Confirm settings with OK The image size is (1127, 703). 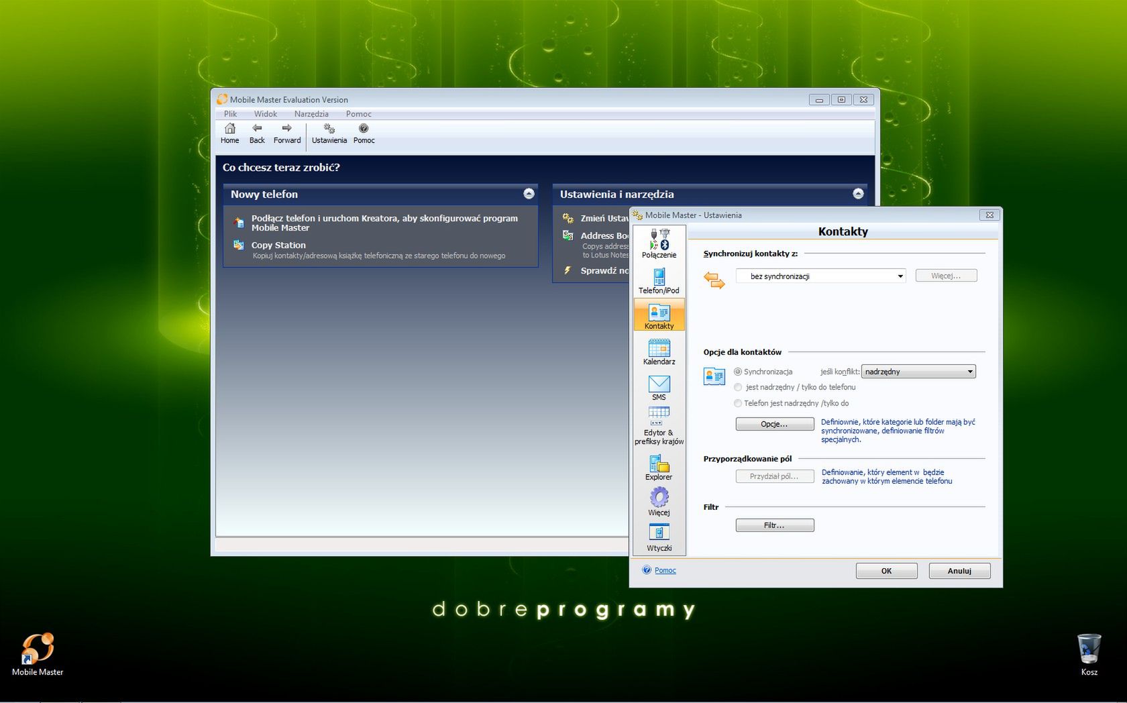click(886, 571)
